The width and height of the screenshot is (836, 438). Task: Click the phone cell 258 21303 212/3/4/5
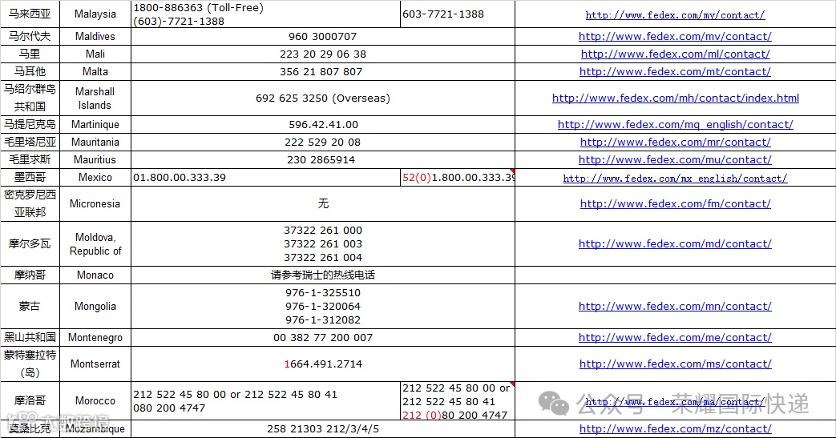point(322,428)
